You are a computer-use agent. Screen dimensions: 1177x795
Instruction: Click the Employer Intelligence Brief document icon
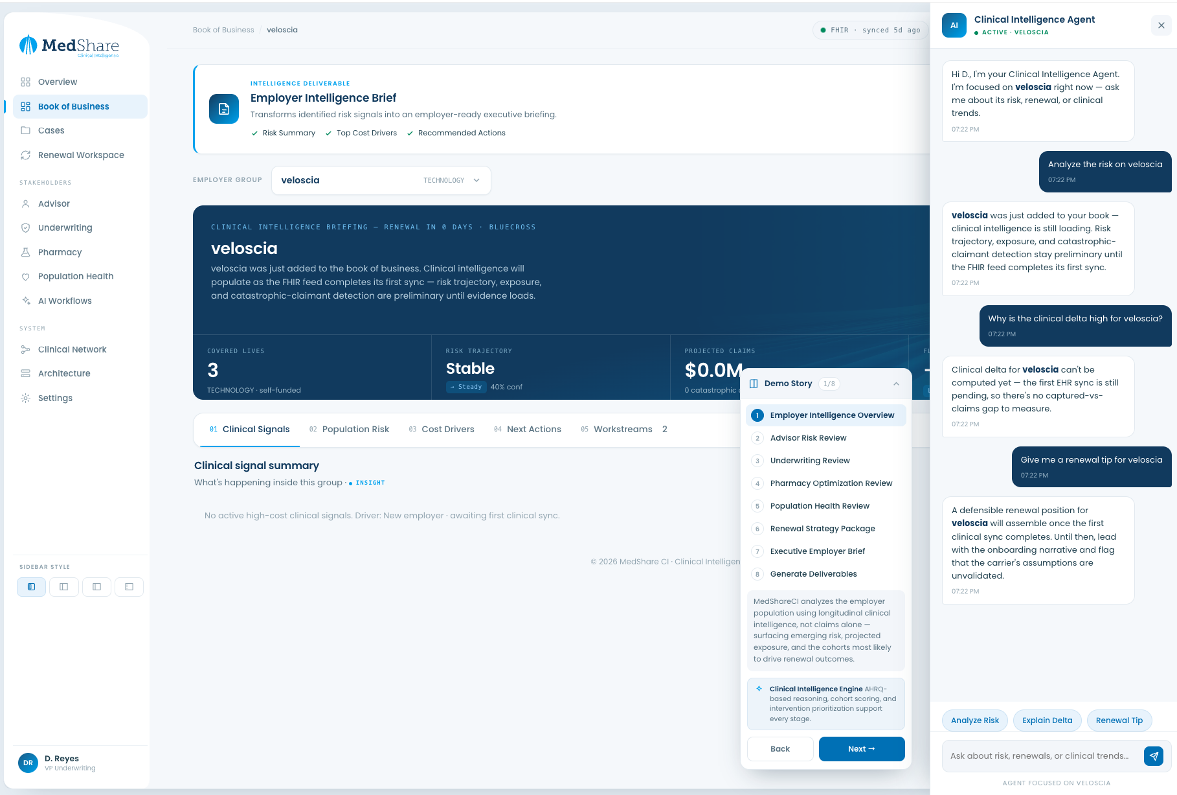pos(224,109)
